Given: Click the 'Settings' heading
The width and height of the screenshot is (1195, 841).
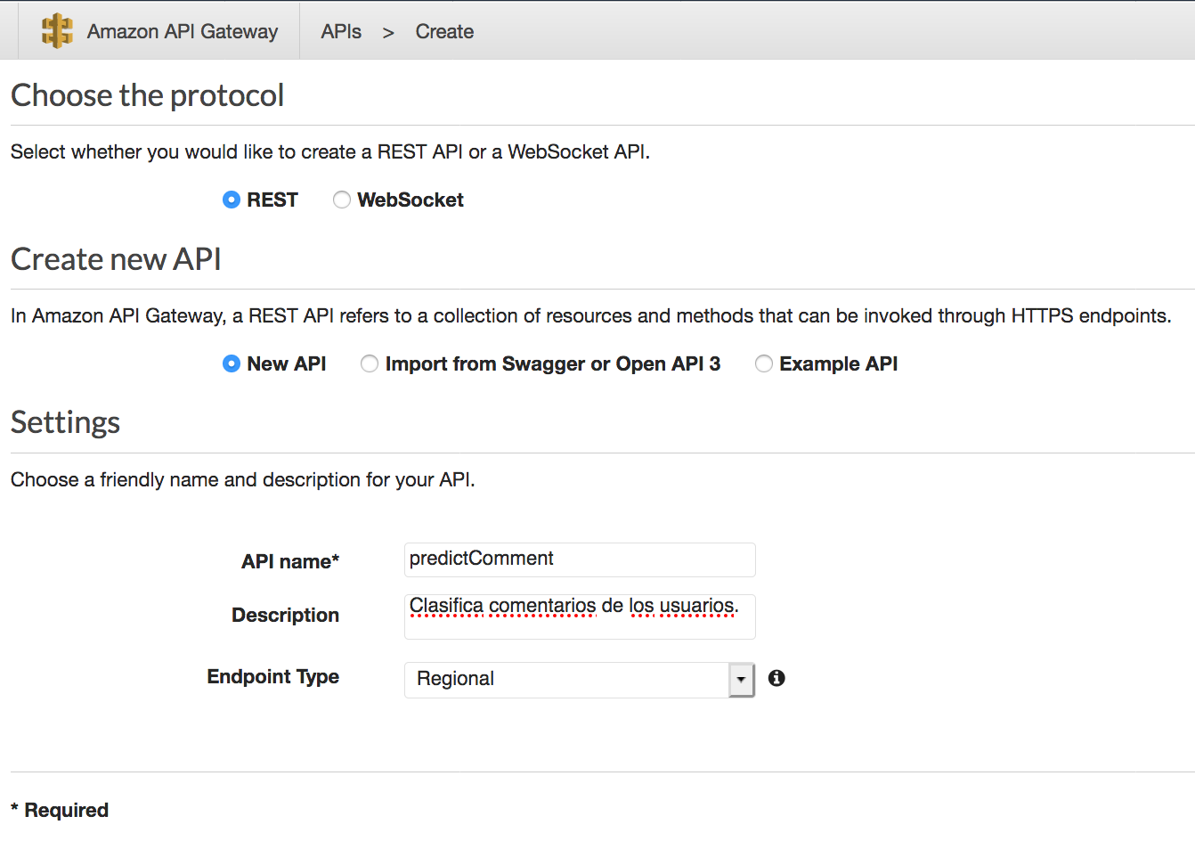Looking at the screenshot, I should tap(65, 422).
